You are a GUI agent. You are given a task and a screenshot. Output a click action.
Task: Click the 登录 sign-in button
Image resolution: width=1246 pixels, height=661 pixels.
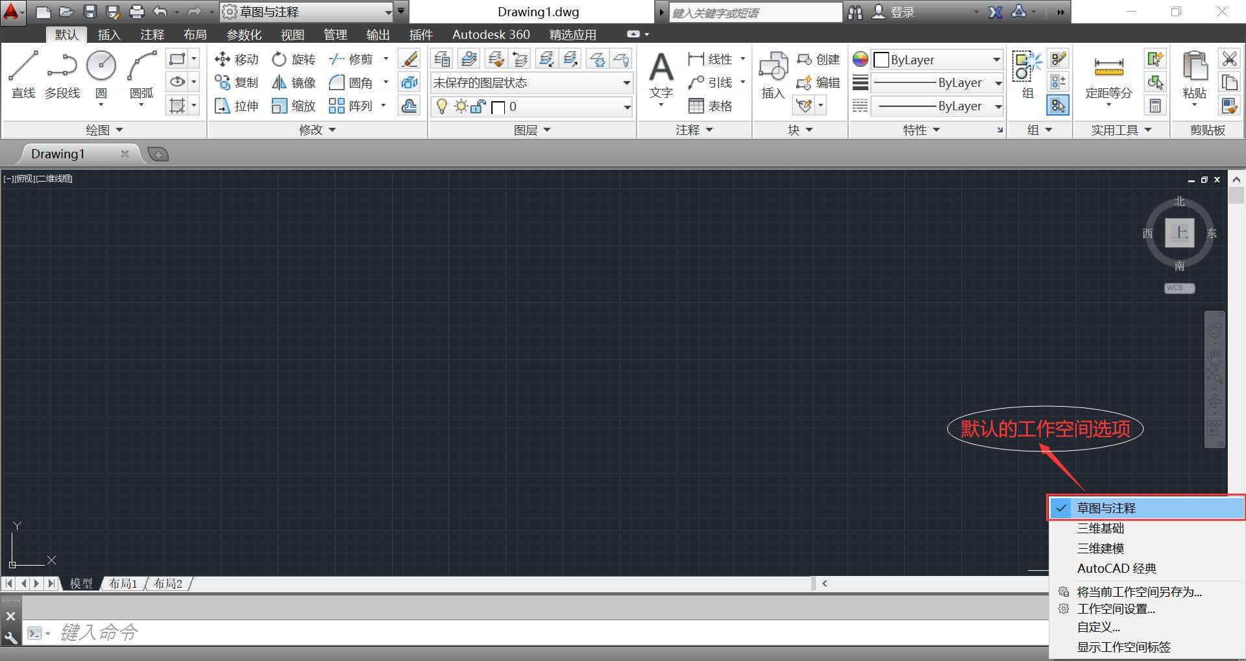(x=894, y=12)
